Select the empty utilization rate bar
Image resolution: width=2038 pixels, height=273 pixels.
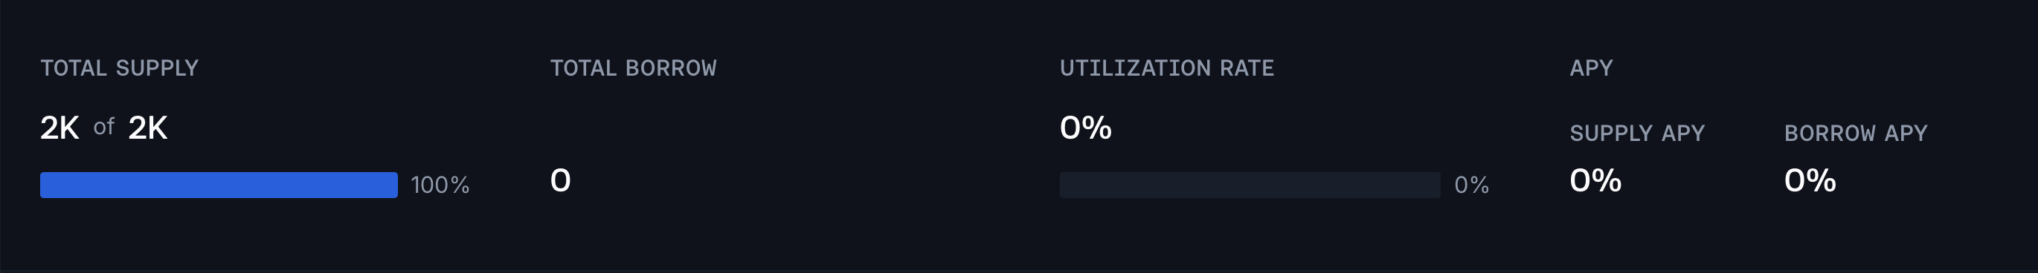click(x=1250, y=185)
